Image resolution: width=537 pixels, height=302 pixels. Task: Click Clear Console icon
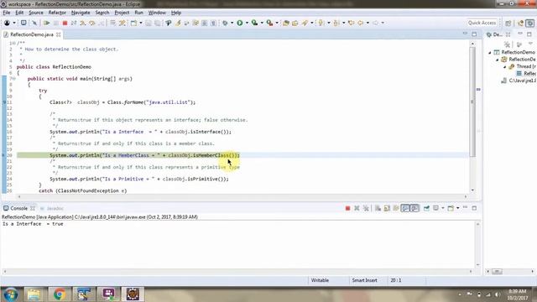tap(378, 208)
